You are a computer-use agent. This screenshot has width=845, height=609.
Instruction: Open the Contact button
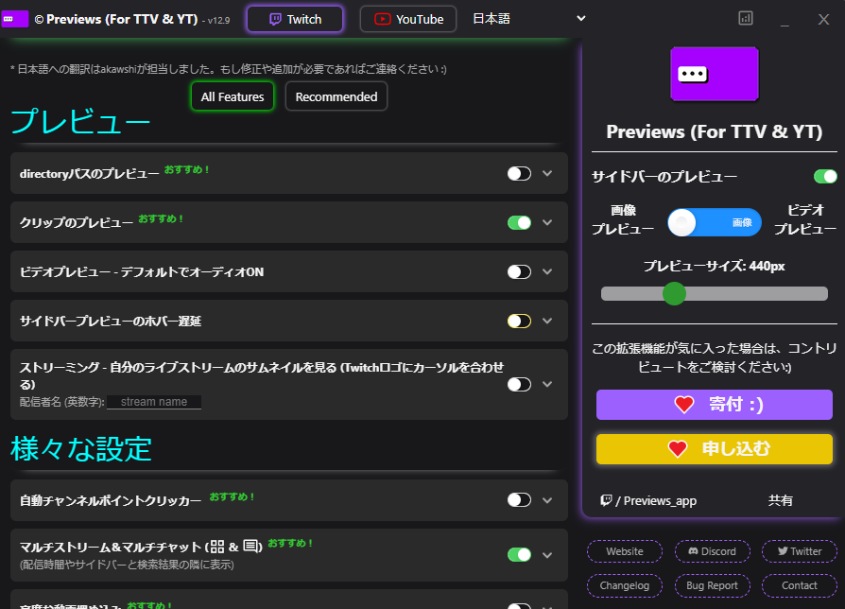800,585
